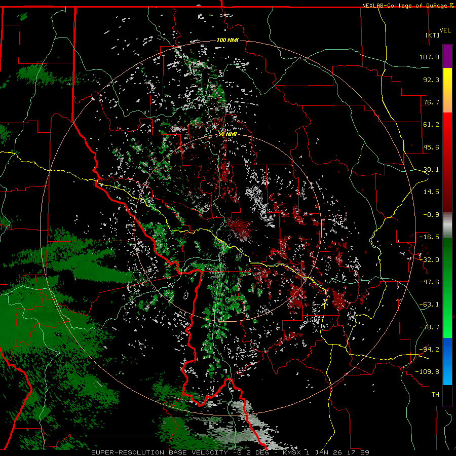The height and width of the screenshot is (456, 456).
Task: Select the -78.7 velocity scale value
Action: 429,327
